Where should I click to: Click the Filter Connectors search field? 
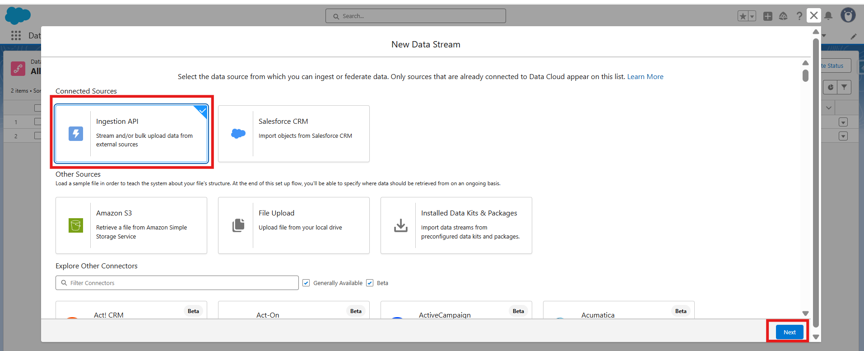click(177, 283)
